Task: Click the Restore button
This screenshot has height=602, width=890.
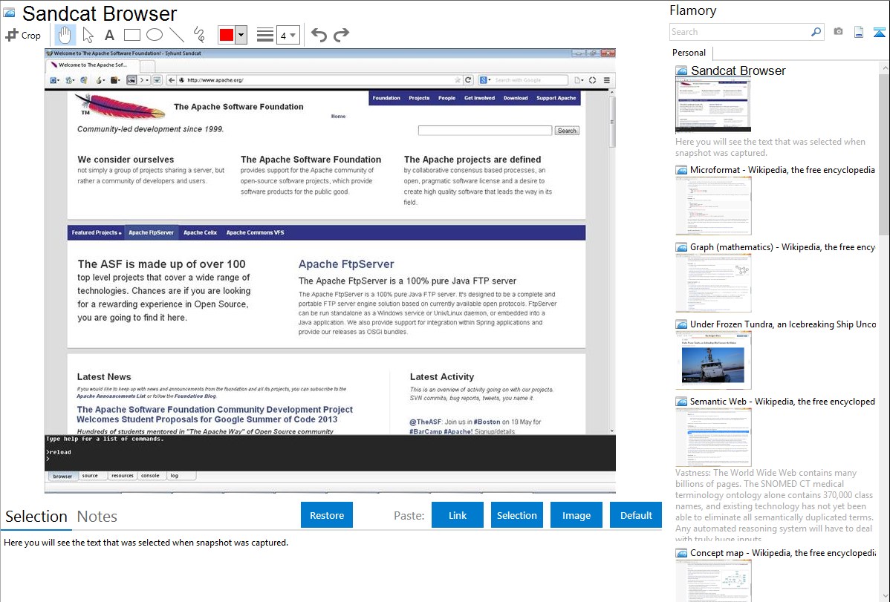Action: coord(327,515)
